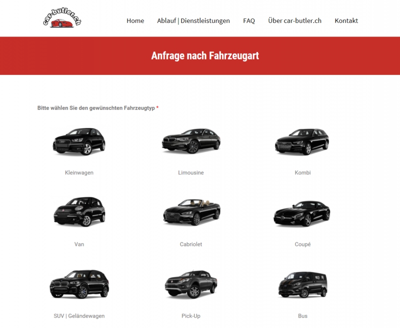Image resolution: width=400 pixels, height=328 pixels.
Task: Click the 'Bitte wählen Sie den gewünschten Fahrzeugtyp' text
Action: (x=96, y=108)
